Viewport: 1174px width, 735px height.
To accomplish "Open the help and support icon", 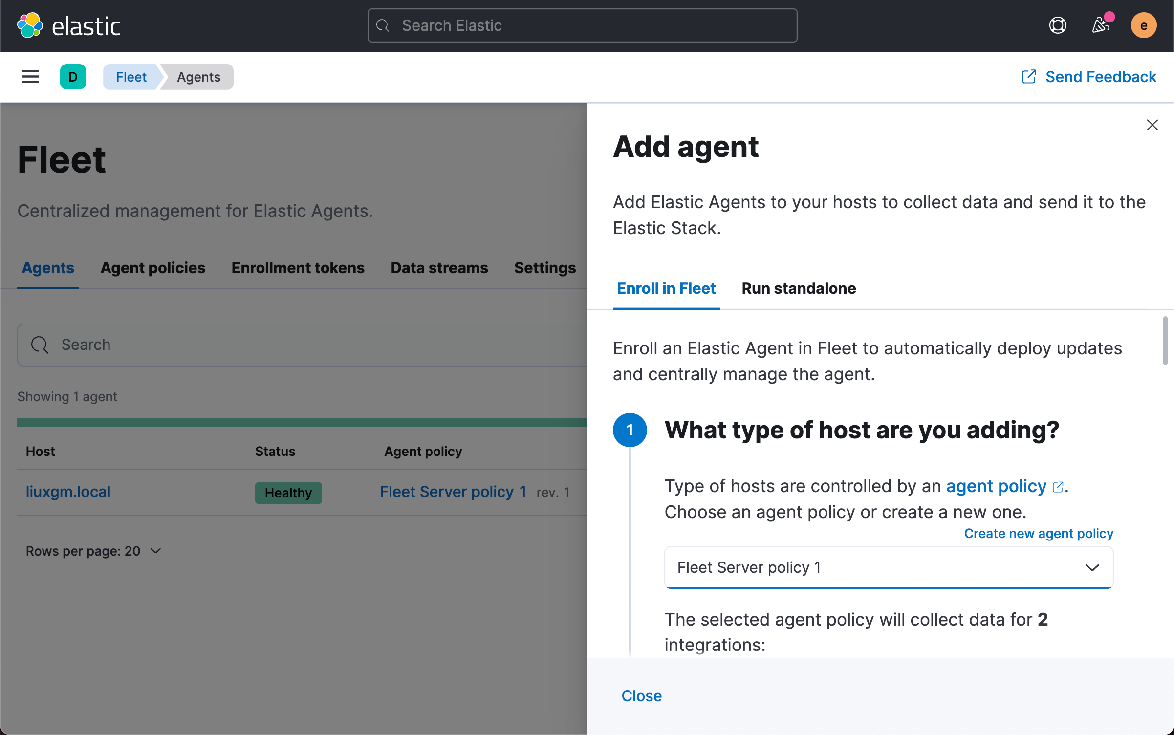I will click(1057, 25).
